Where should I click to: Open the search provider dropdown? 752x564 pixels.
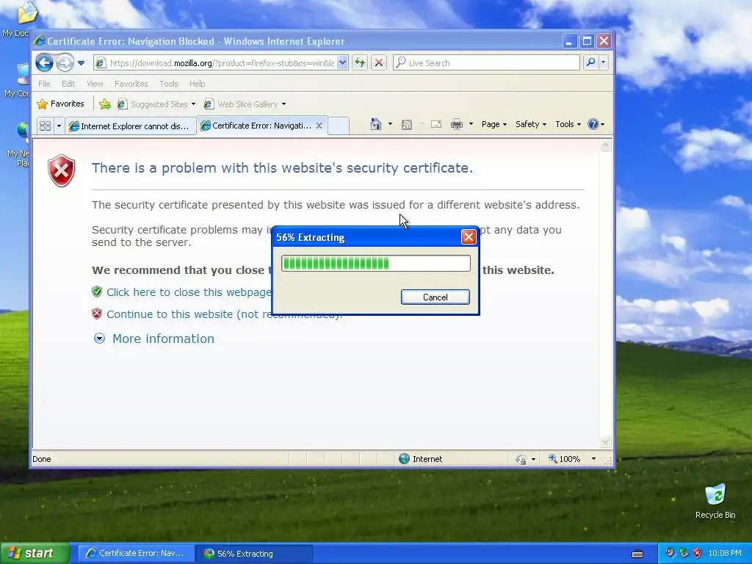tap(604, 62)
